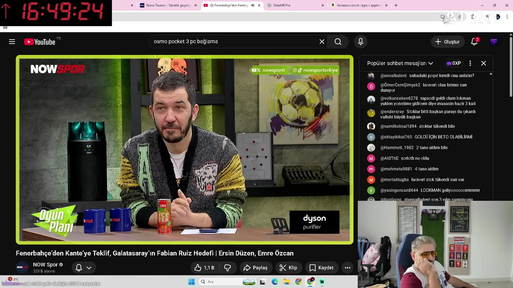This screenshot has width=513, height=288.
Task: Open the YouTube hamburger guide menu
Action: pos(12,42)
